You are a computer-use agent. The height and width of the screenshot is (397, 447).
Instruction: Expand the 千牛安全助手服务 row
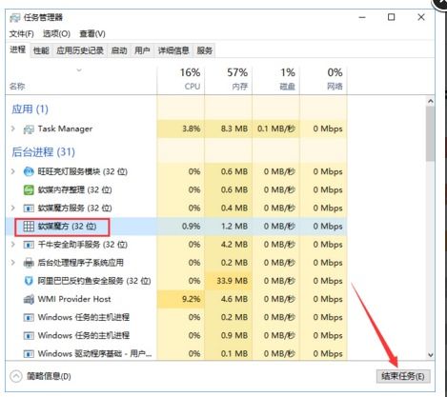tap(13, 245)
